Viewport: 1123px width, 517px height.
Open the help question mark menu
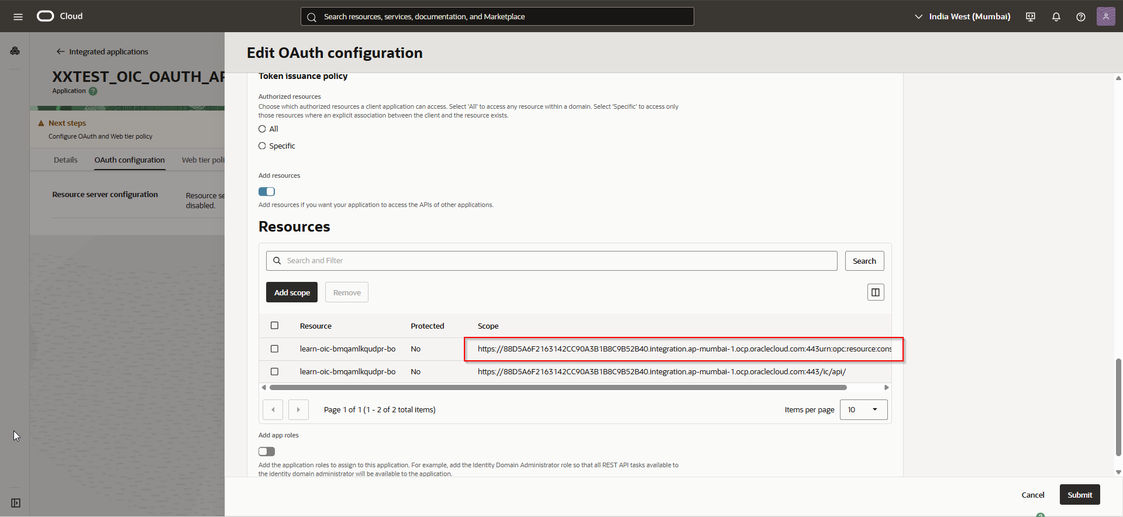[x=1081, y=16]
